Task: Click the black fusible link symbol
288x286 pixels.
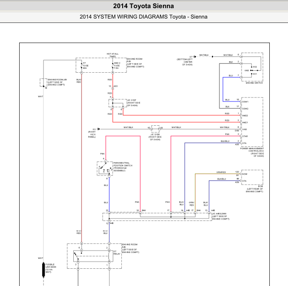Action: point(44,270)
